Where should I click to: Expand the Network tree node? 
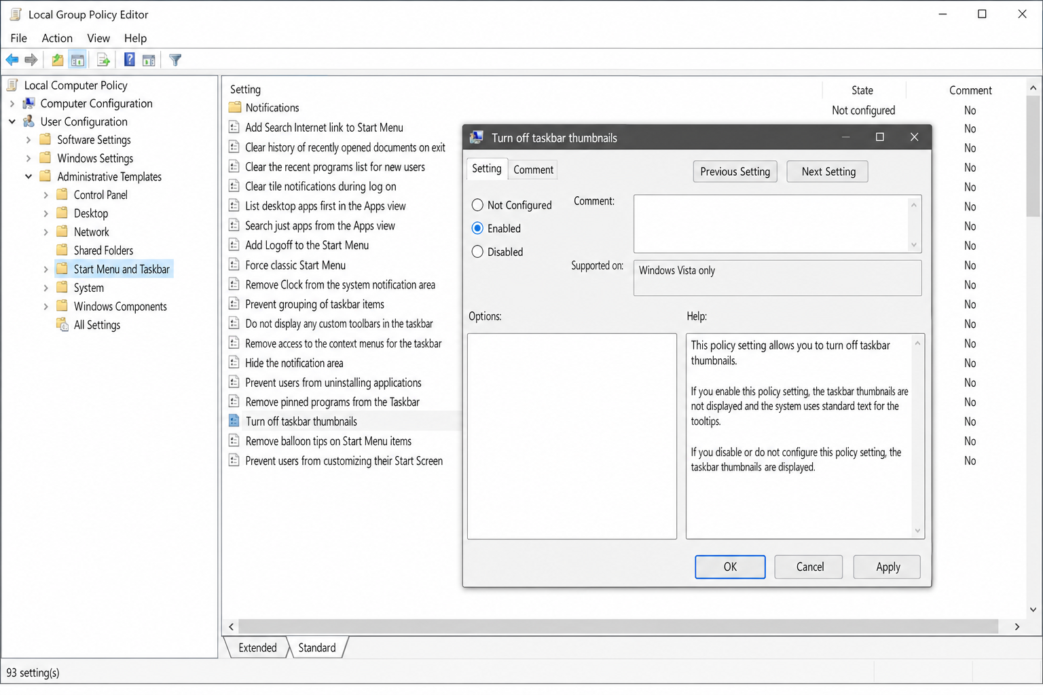coord(45,232)
